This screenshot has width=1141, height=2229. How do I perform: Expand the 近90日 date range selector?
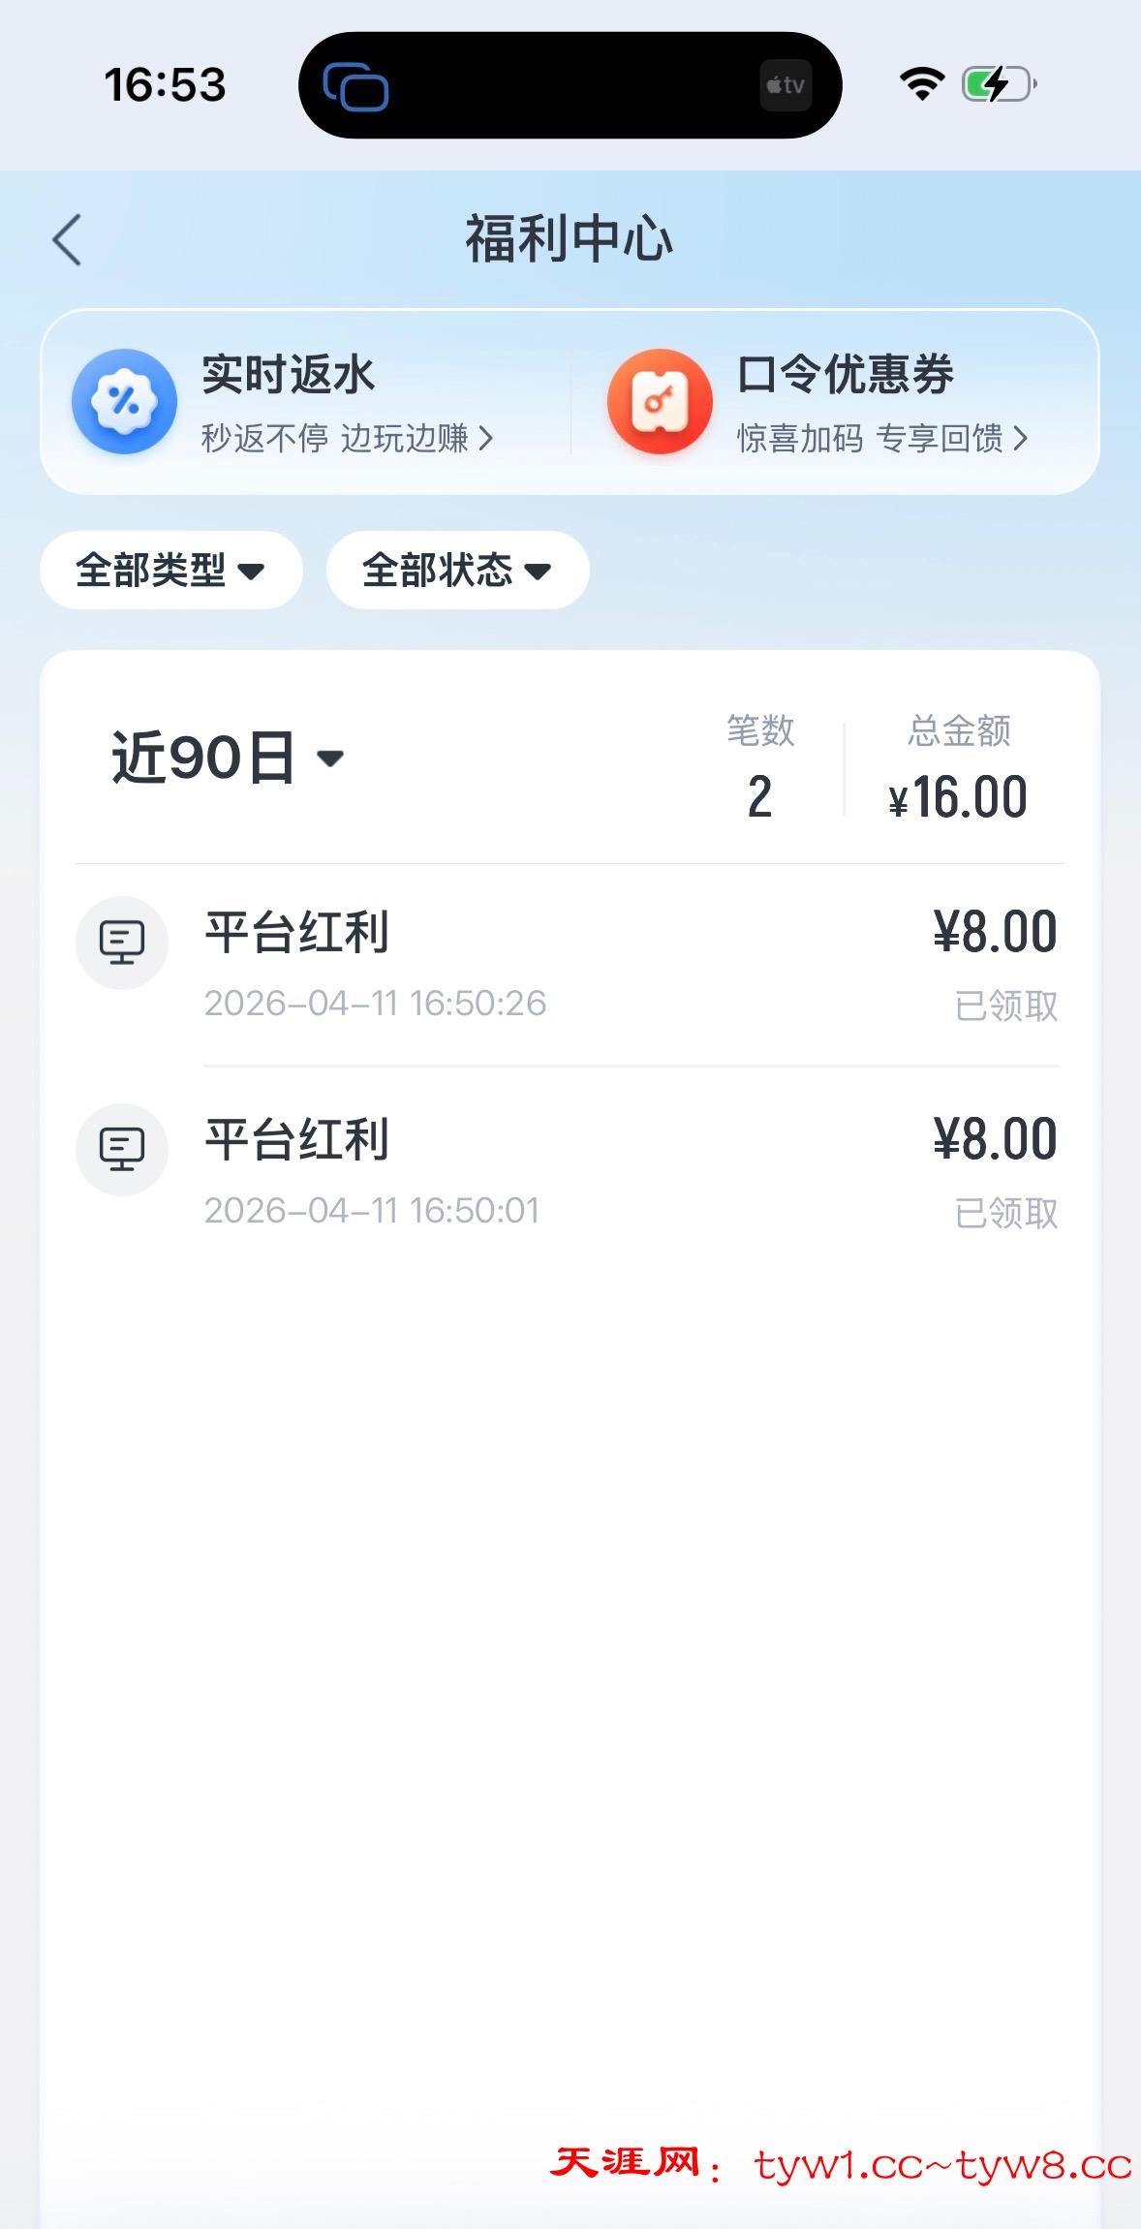click(x=228, y=758)
